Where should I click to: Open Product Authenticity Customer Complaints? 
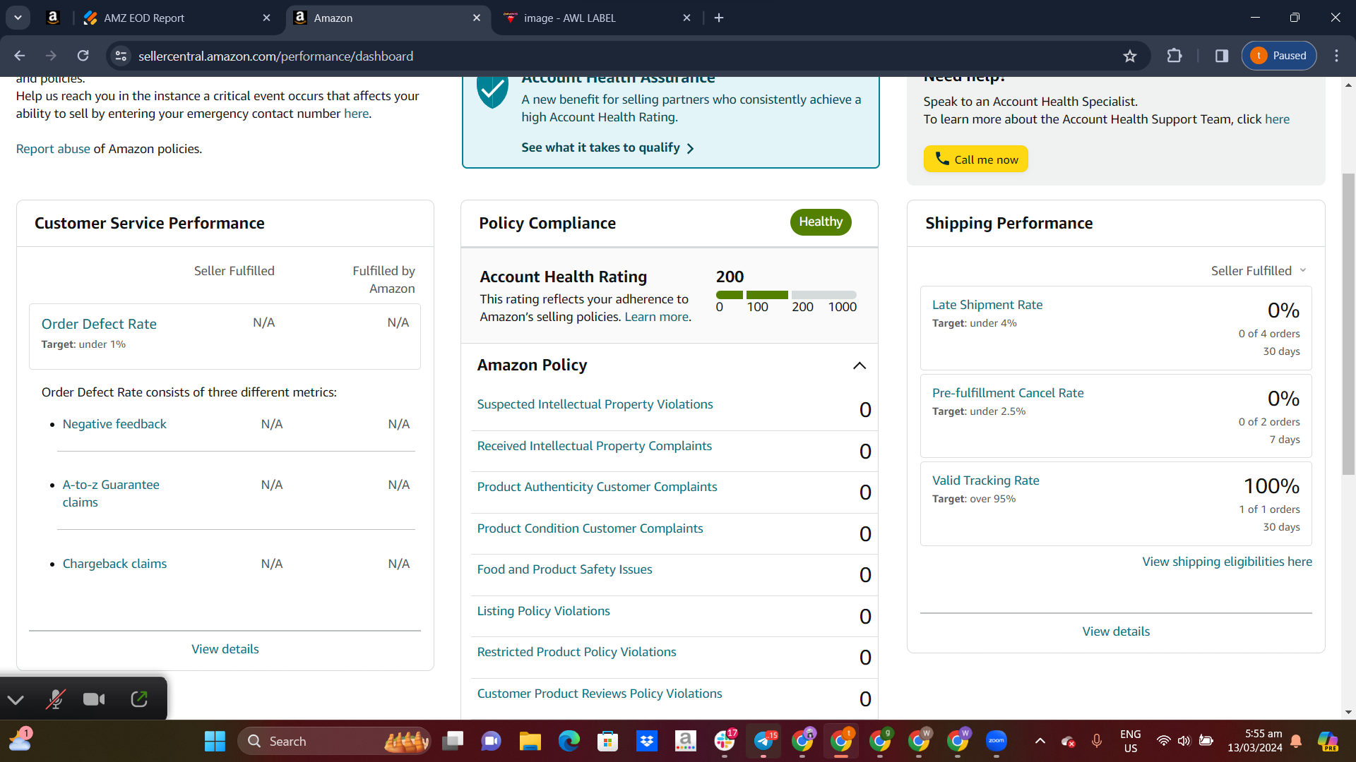tap(597, 487)
